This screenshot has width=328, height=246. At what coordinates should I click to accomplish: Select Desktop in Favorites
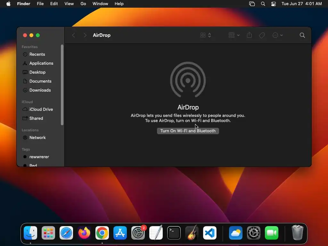[x=37, y=72]
